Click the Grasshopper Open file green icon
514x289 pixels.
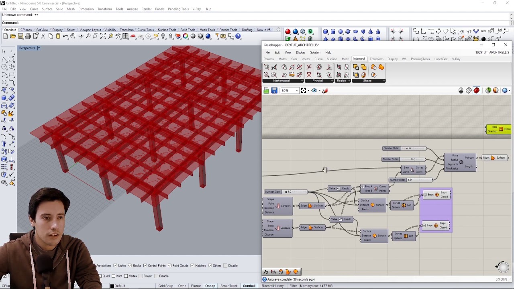click(x=266, y=91)
